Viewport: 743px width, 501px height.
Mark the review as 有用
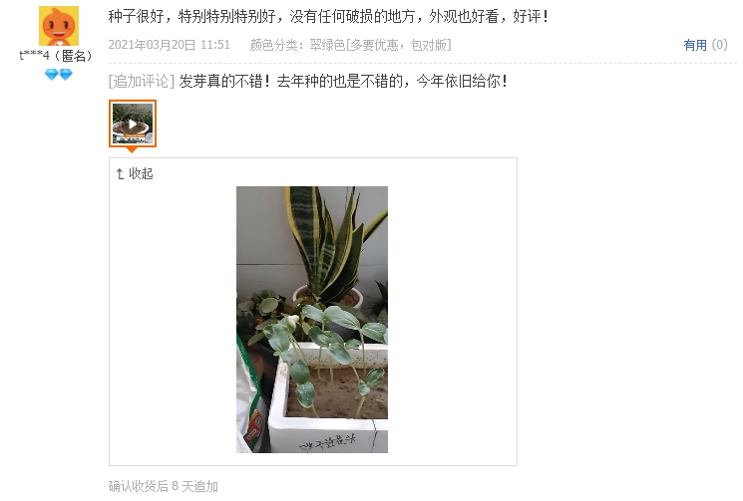(x=695, y=45)
